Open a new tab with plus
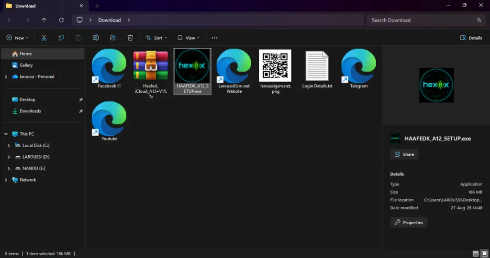 (97, 6)
